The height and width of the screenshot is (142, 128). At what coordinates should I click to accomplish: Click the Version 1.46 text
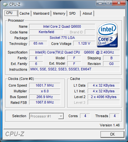point(110,125)
